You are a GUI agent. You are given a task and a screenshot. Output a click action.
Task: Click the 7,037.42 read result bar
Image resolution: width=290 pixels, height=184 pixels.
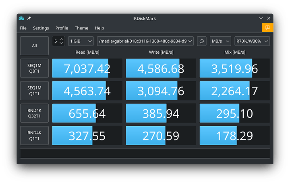coord(87,68)
